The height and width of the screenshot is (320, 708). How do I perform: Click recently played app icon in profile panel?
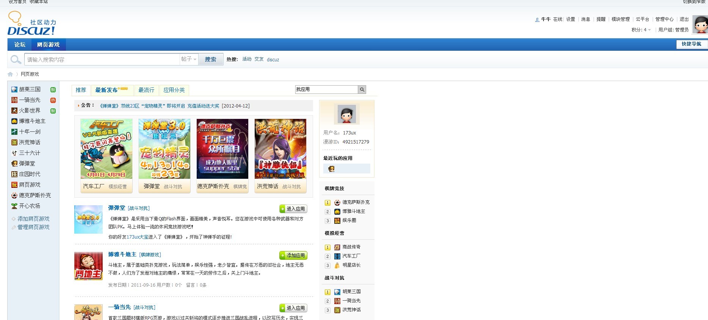[x=332, y=169]
